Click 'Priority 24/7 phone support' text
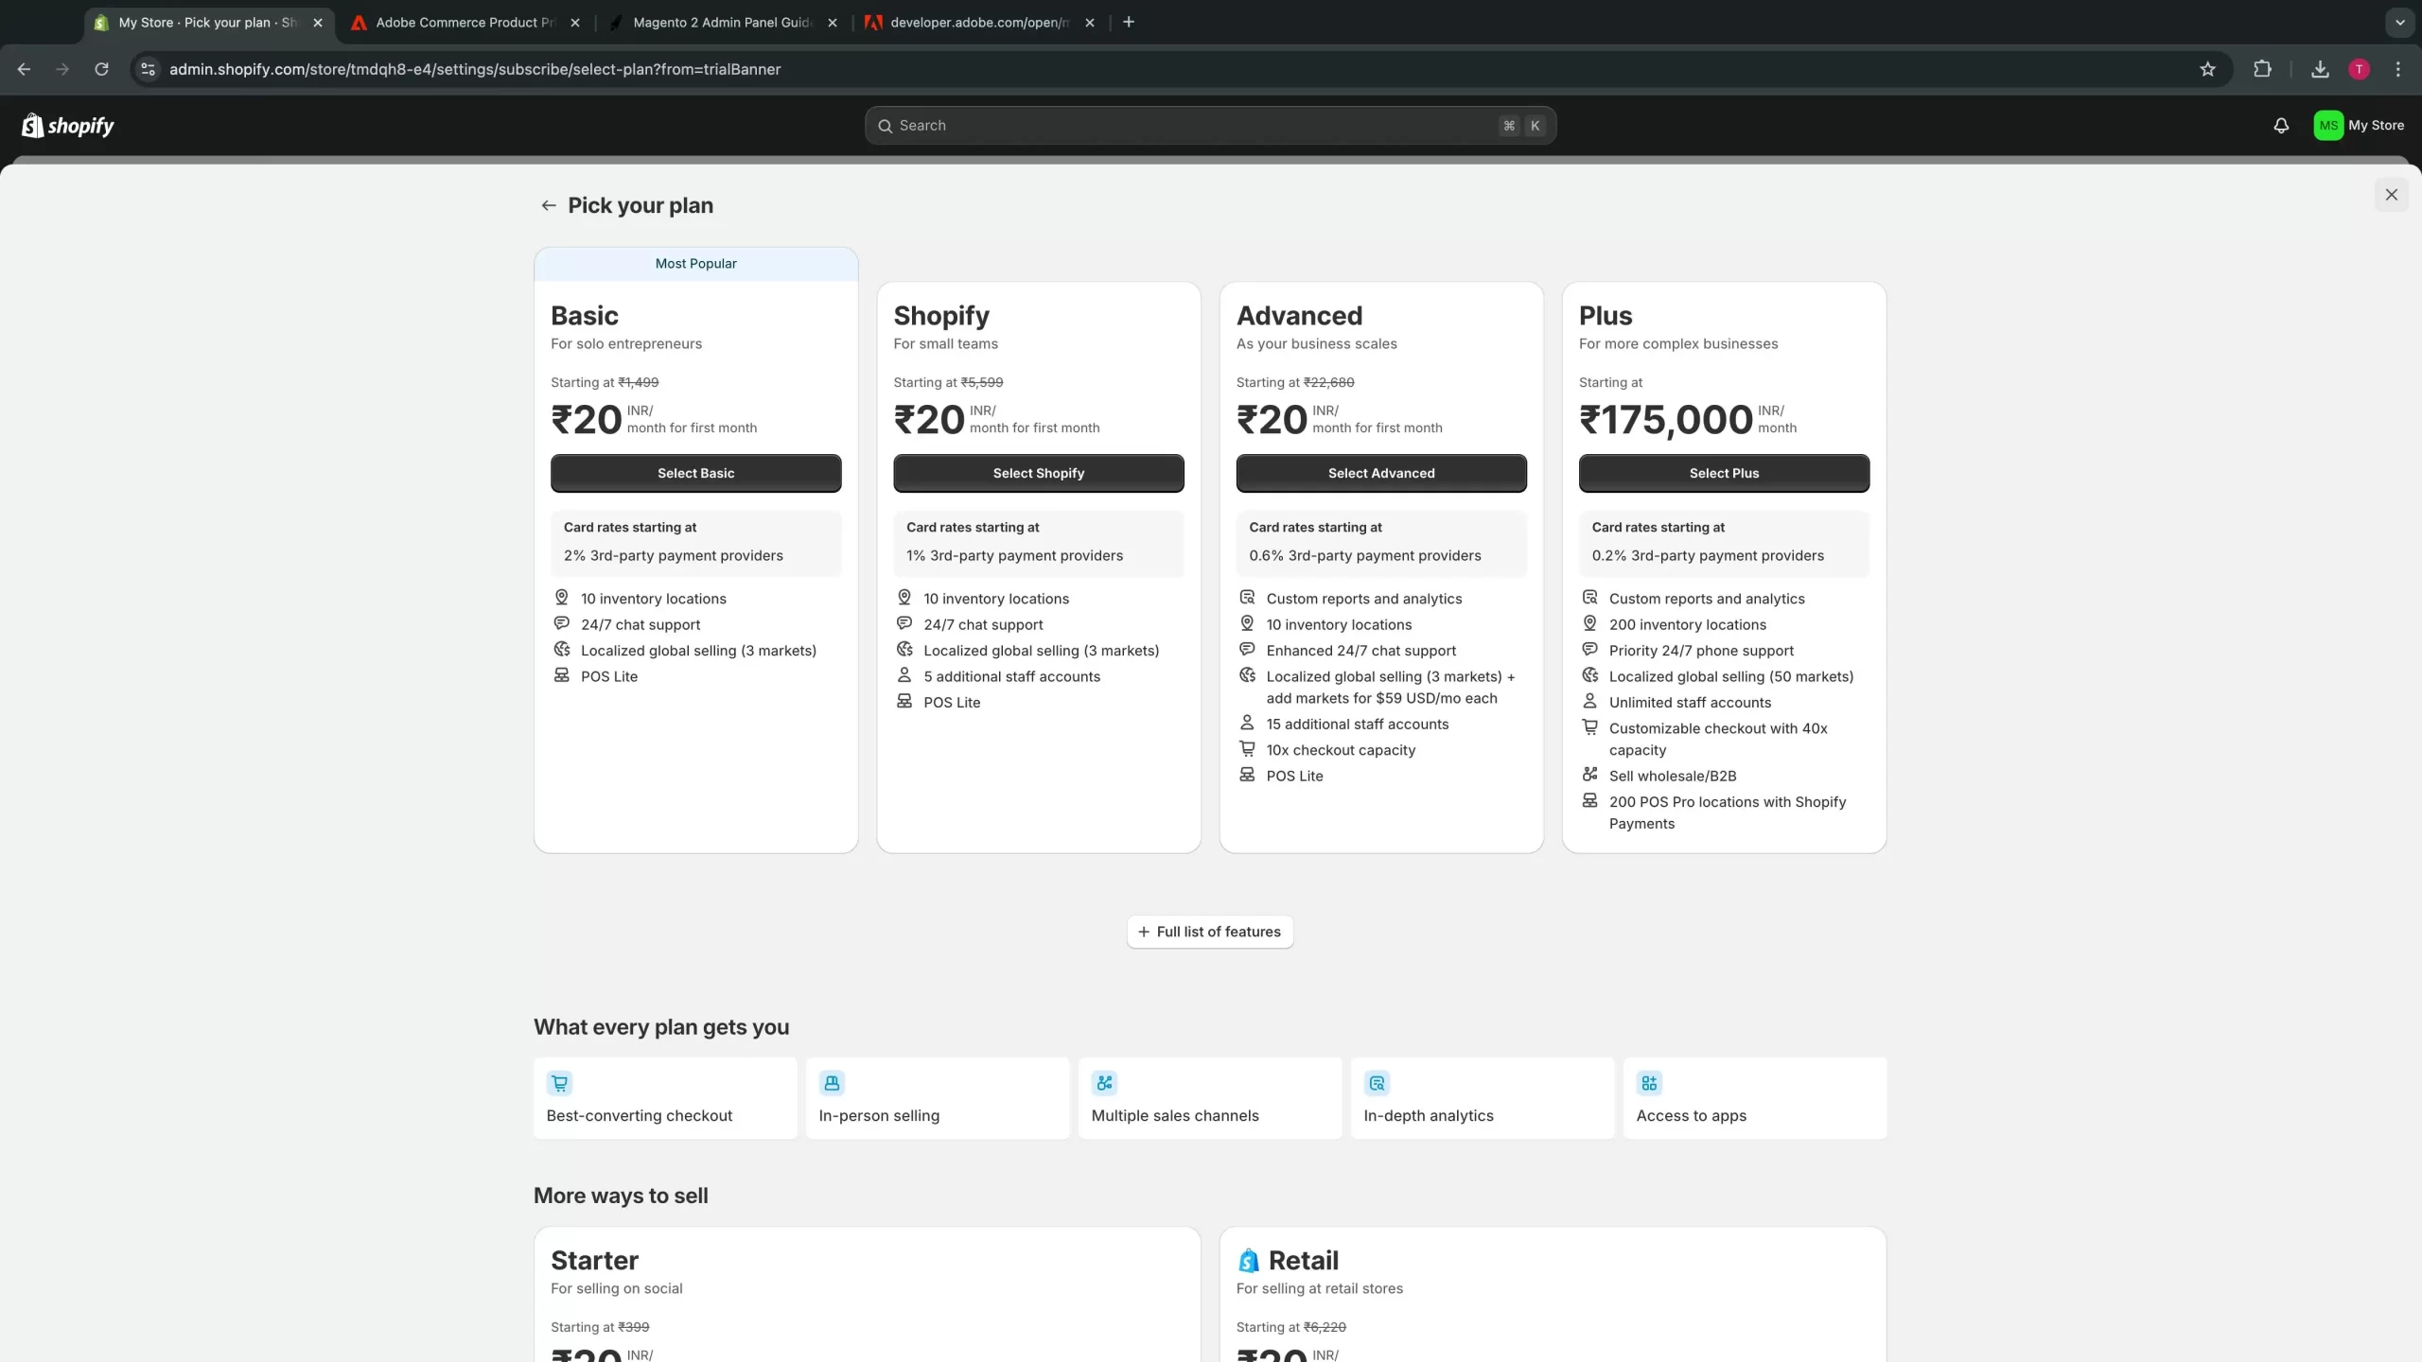 pos(1701,650)
